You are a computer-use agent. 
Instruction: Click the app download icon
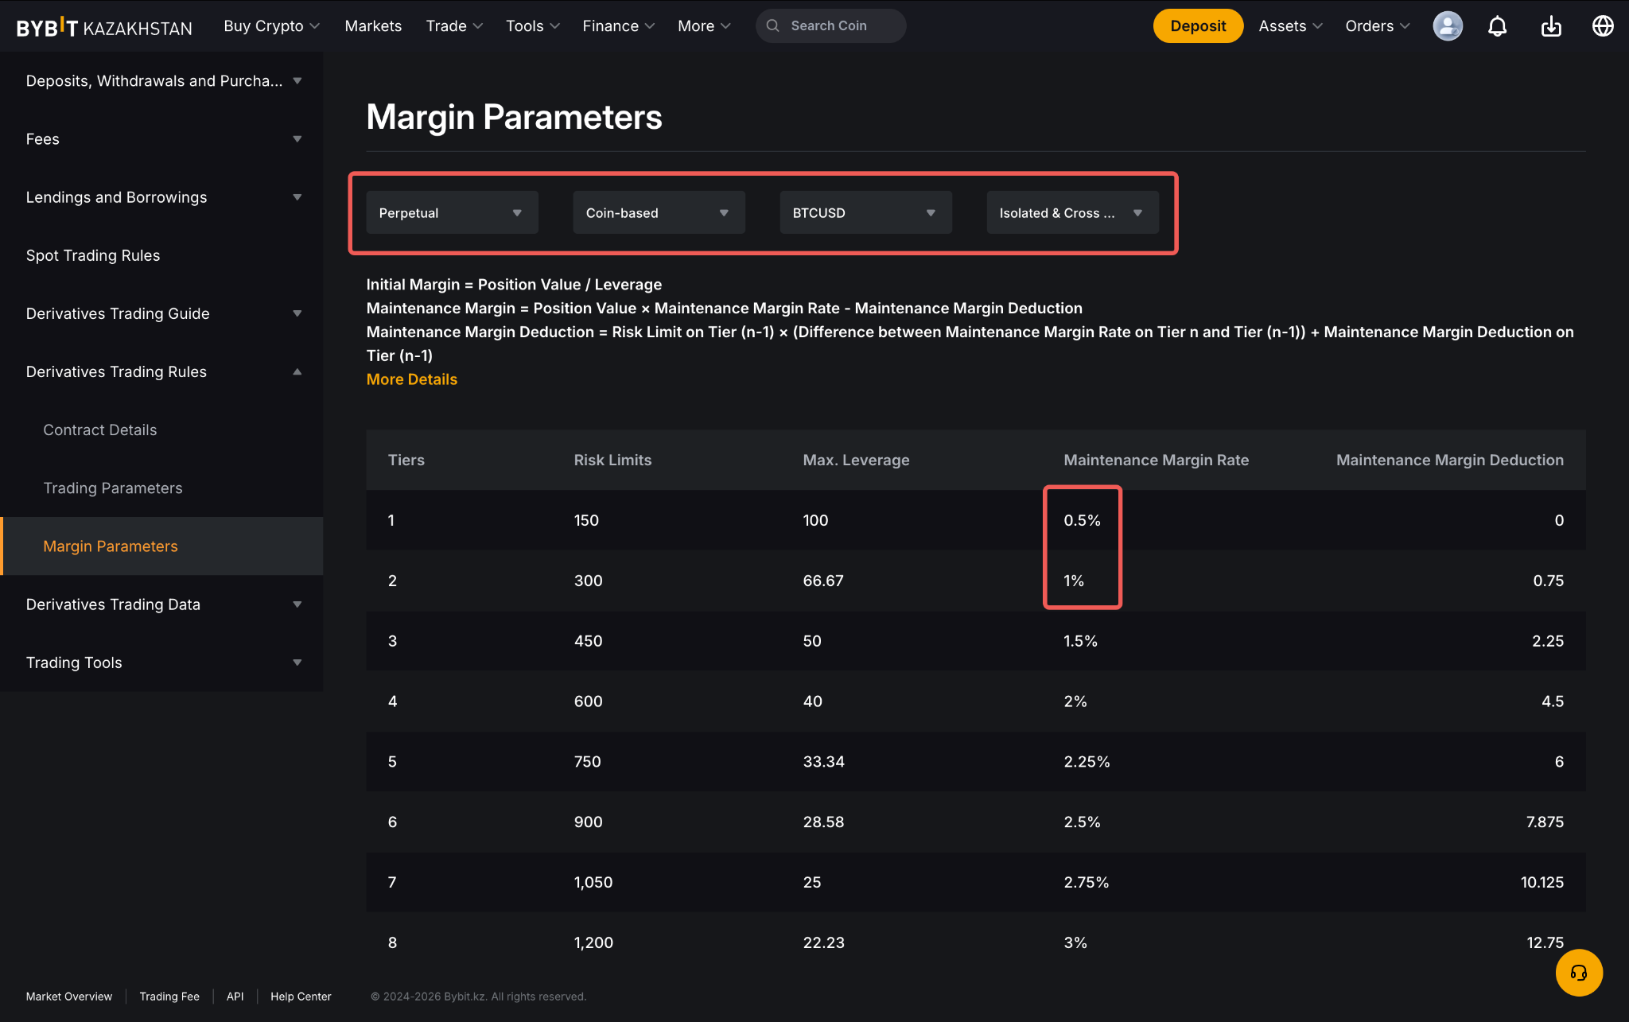pos(1550,26)
